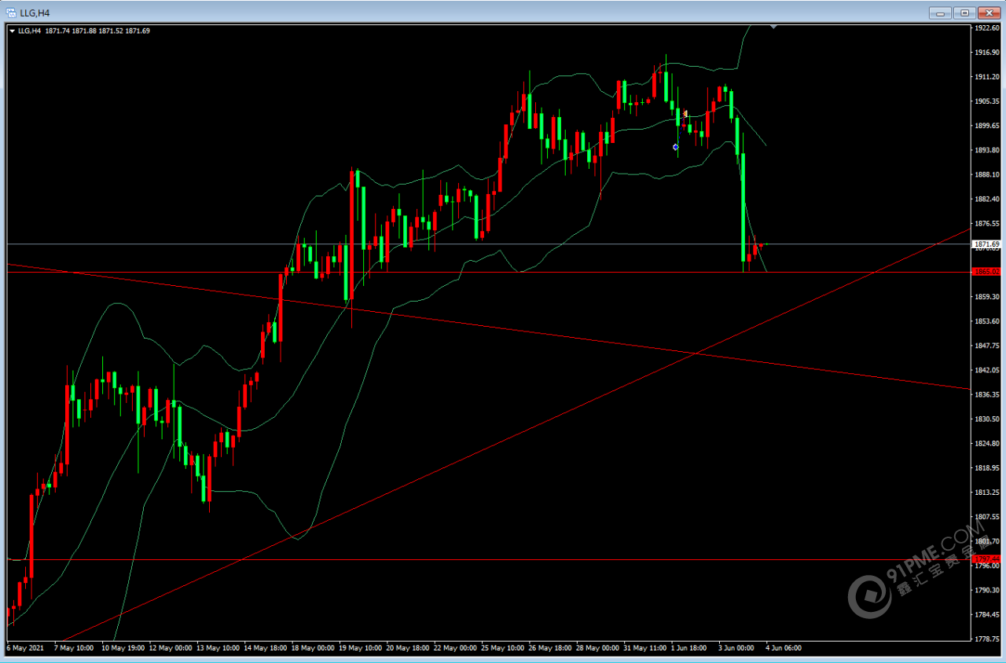Click the 3 Jun 00:00 time label

tap(736, 648)
